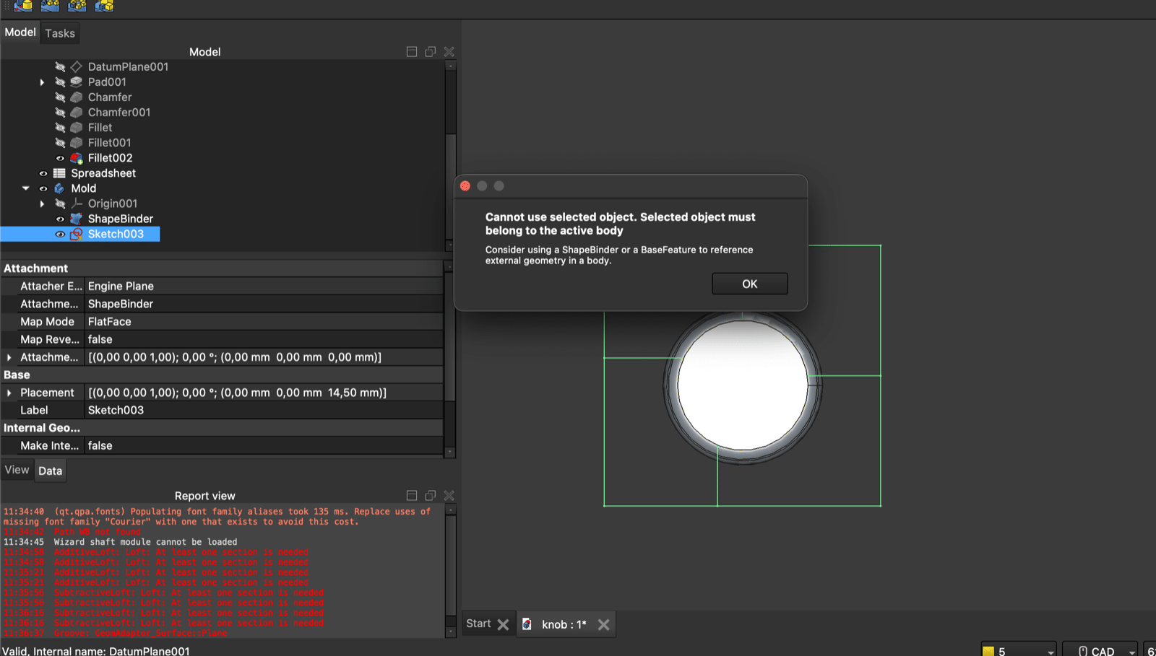Select the Data property tab
This screenshot has width=1156, height=656.
[x=50, y=471]
